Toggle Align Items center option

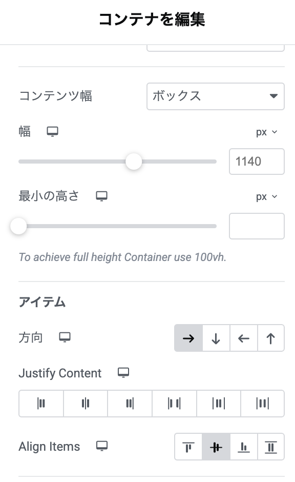click(216, 447)
